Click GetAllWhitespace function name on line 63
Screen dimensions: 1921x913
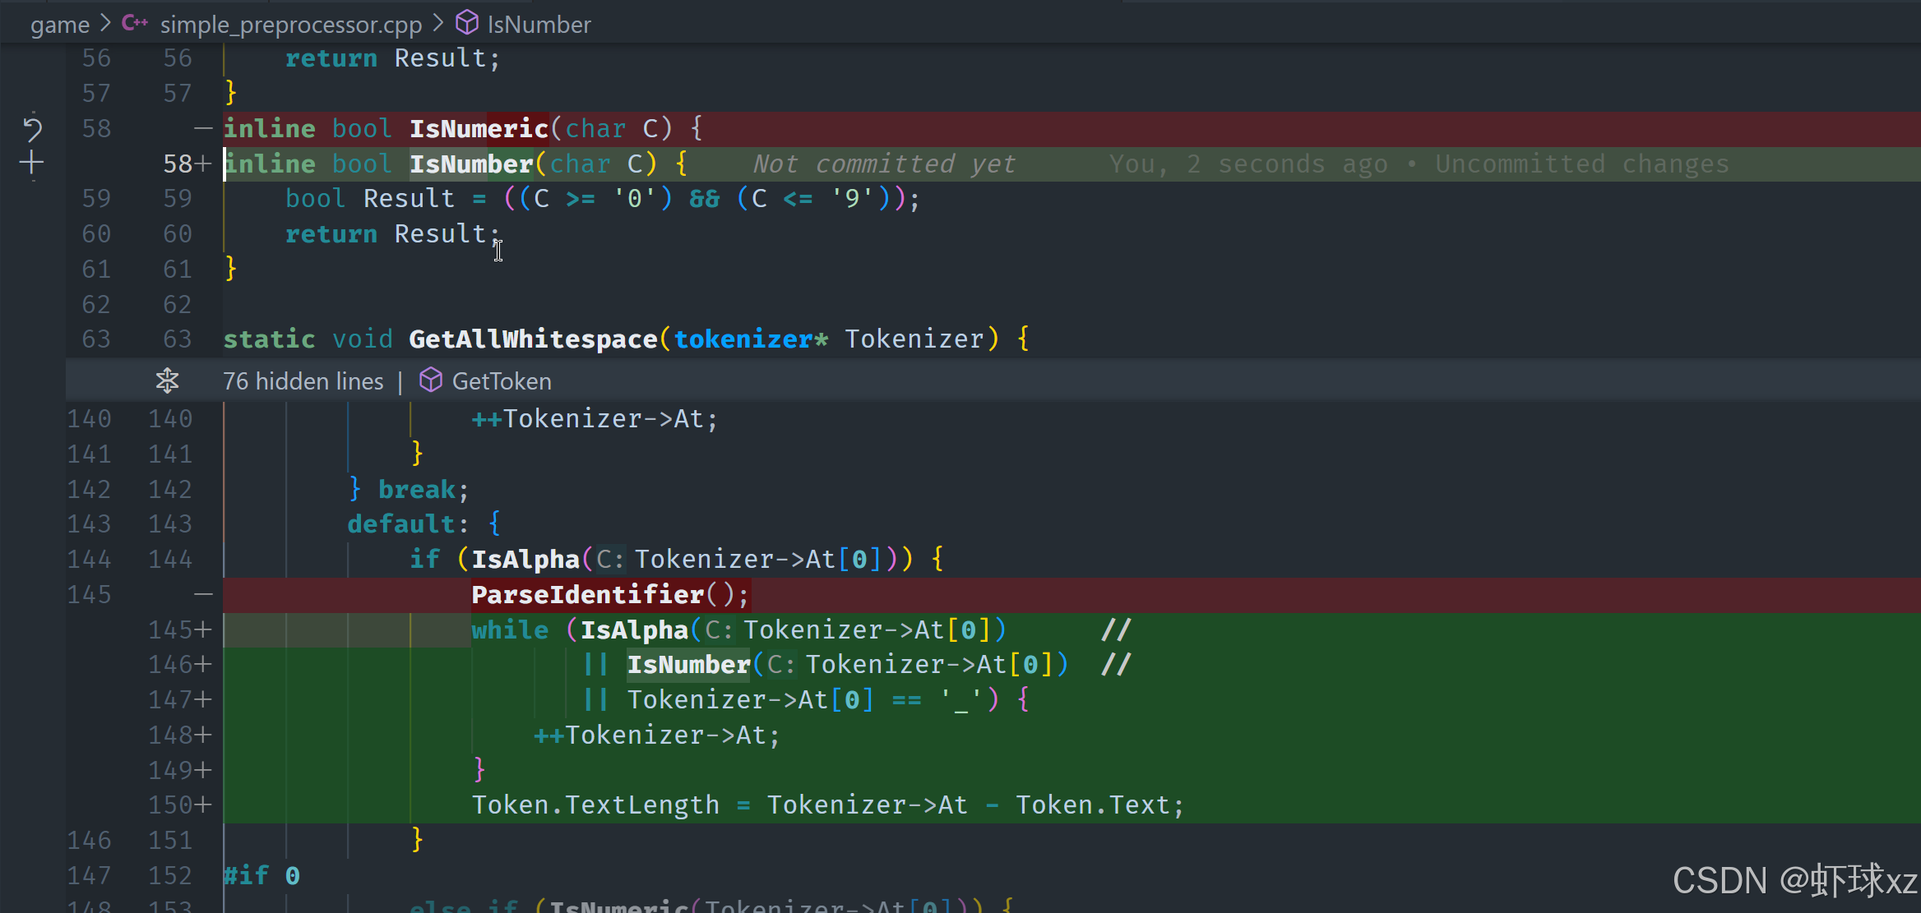(x=533, y=339)
